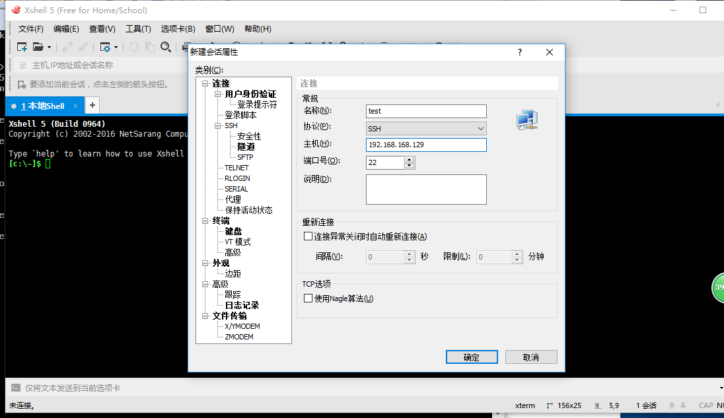Click the Find magnifier icon in toolbar

click(166, 47)
